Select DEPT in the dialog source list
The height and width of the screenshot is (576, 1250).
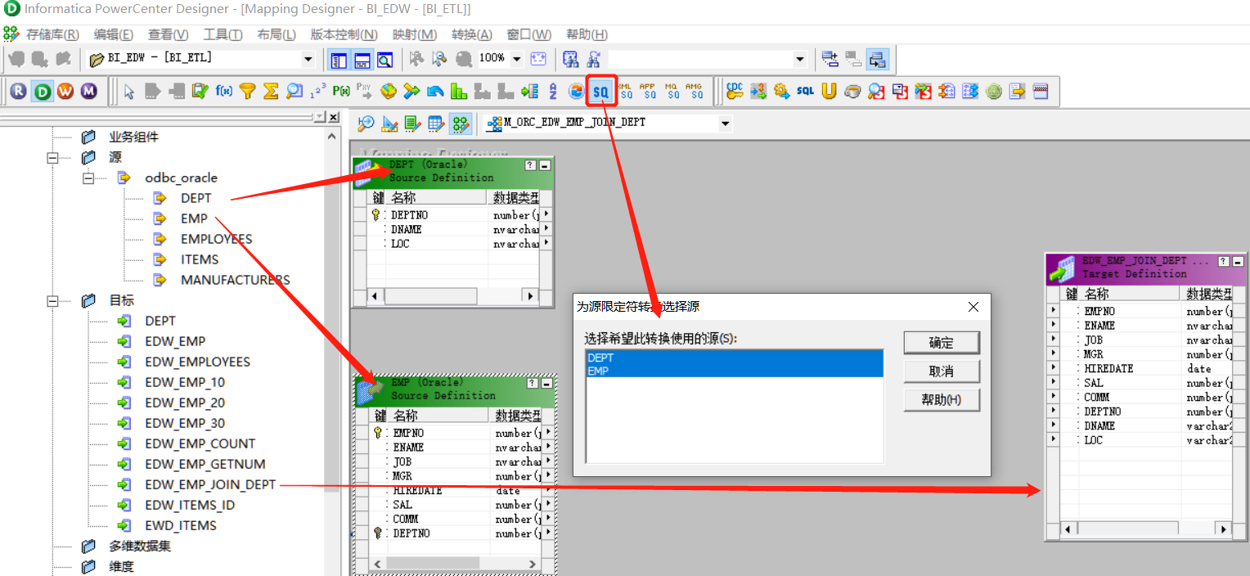[x=735, y=358]
